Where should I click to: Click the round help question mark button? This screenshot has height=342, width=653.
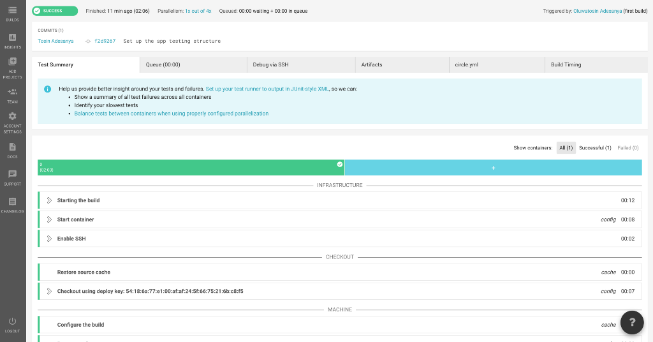click(632, 322)
